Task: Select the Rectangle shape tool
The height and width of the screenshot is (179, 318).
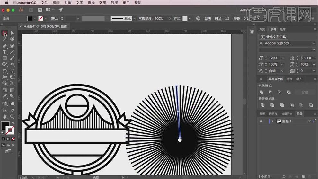Action: pyautogui.click(x=4, y=58)
